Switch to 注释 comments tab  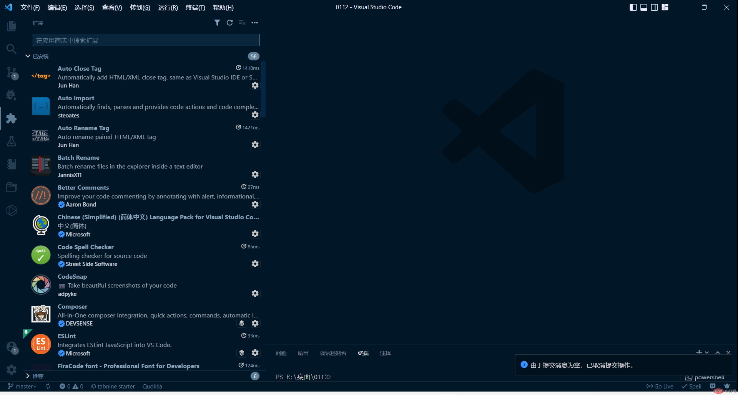click(x=385, y=353)
